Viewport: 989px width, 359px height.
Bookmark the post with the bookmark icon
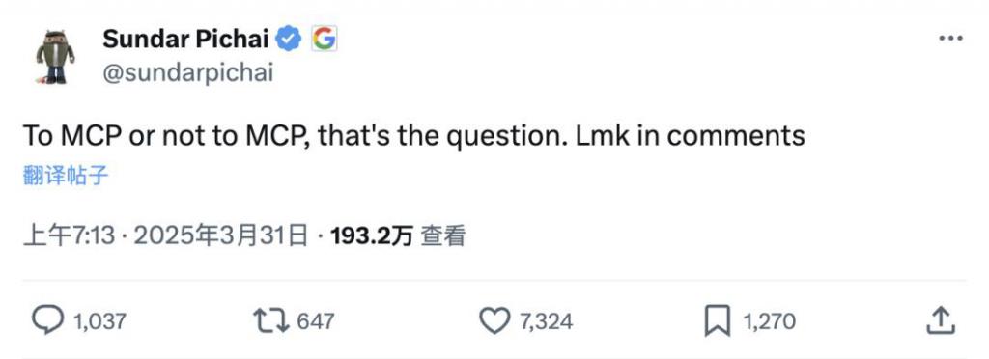coord(718,321)
